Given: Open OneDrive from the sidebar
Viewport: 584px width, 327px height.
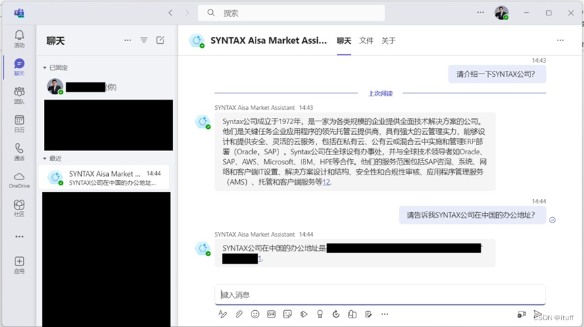Looking at the screenshot, I should (20, 180).
